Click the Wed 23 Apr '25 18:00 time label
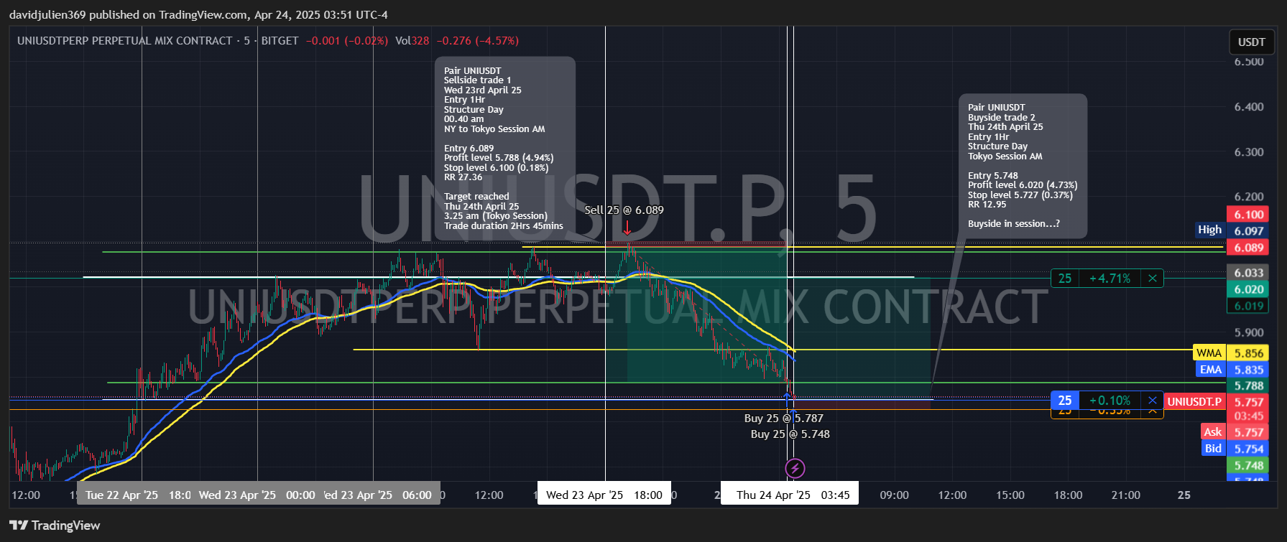Screen dimensions: 1287x542 point(604,495)
